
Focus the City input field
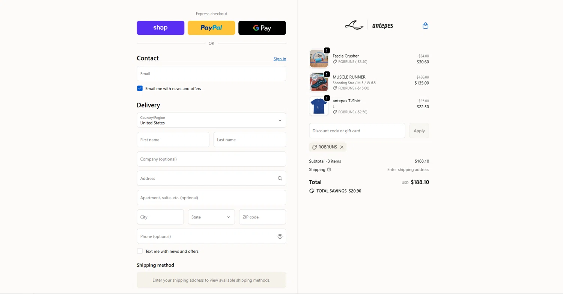160,217
